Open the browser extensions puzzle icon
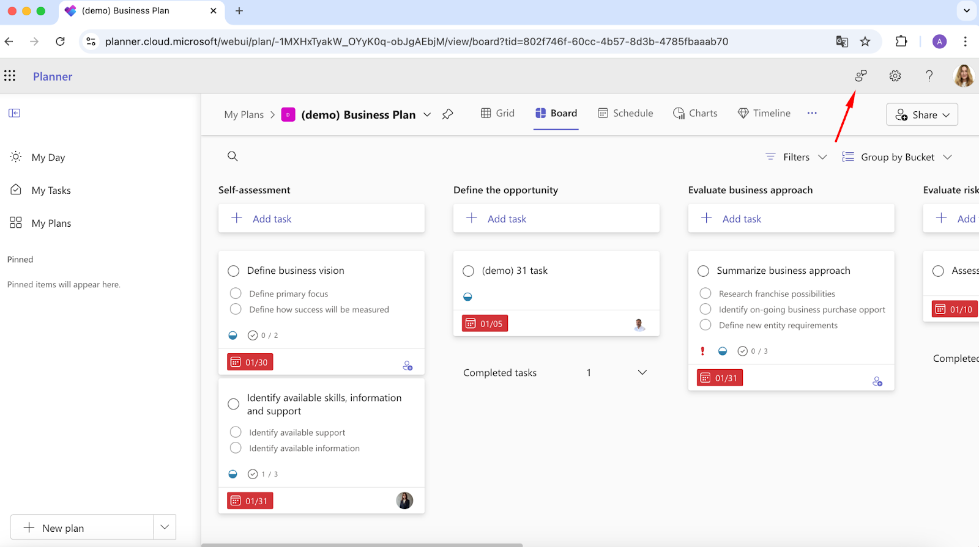Screen dimensions: 979x547 click(901, 42)
